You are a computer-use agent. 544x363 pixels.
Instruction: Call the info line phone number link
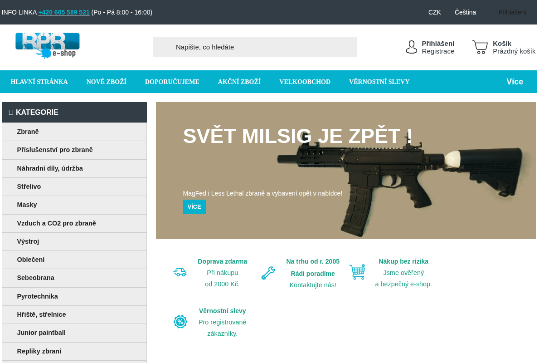[x=64, y=12]
